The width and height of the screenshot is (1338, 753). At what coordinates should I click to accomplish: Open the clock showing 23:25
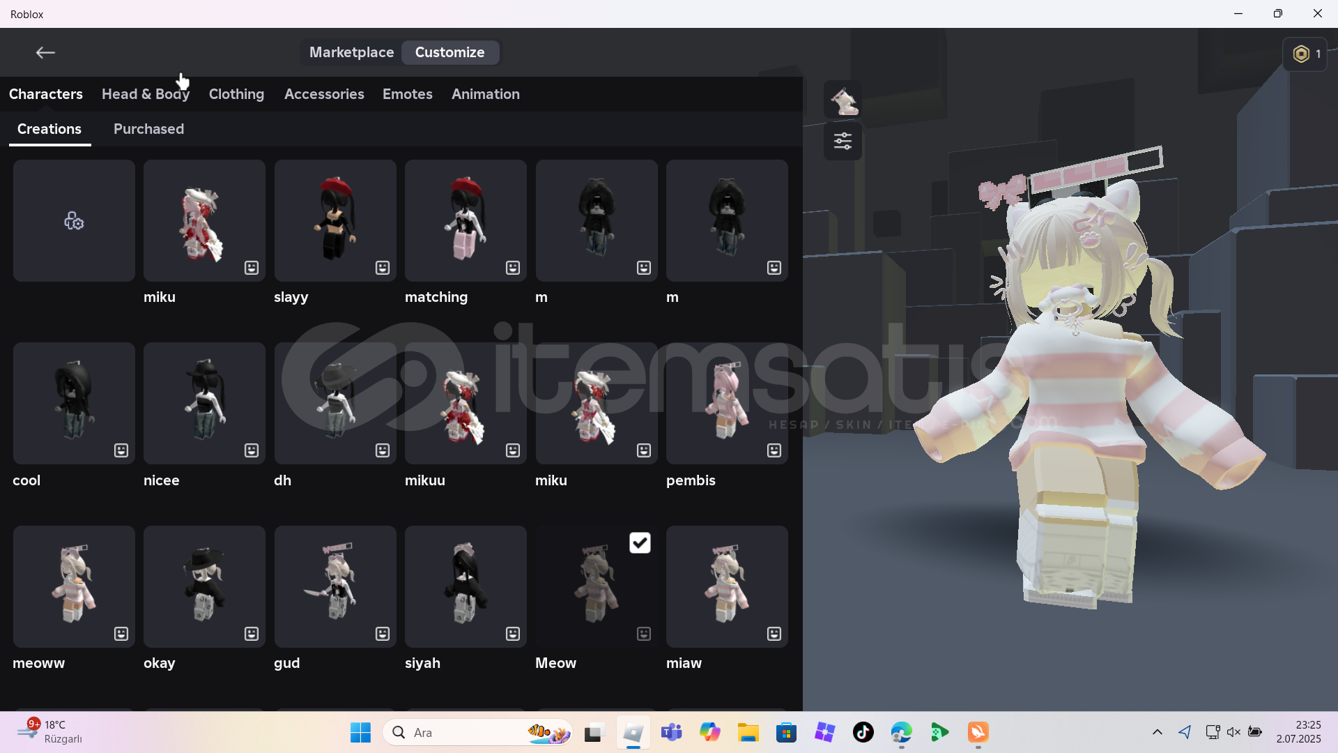1299,732
